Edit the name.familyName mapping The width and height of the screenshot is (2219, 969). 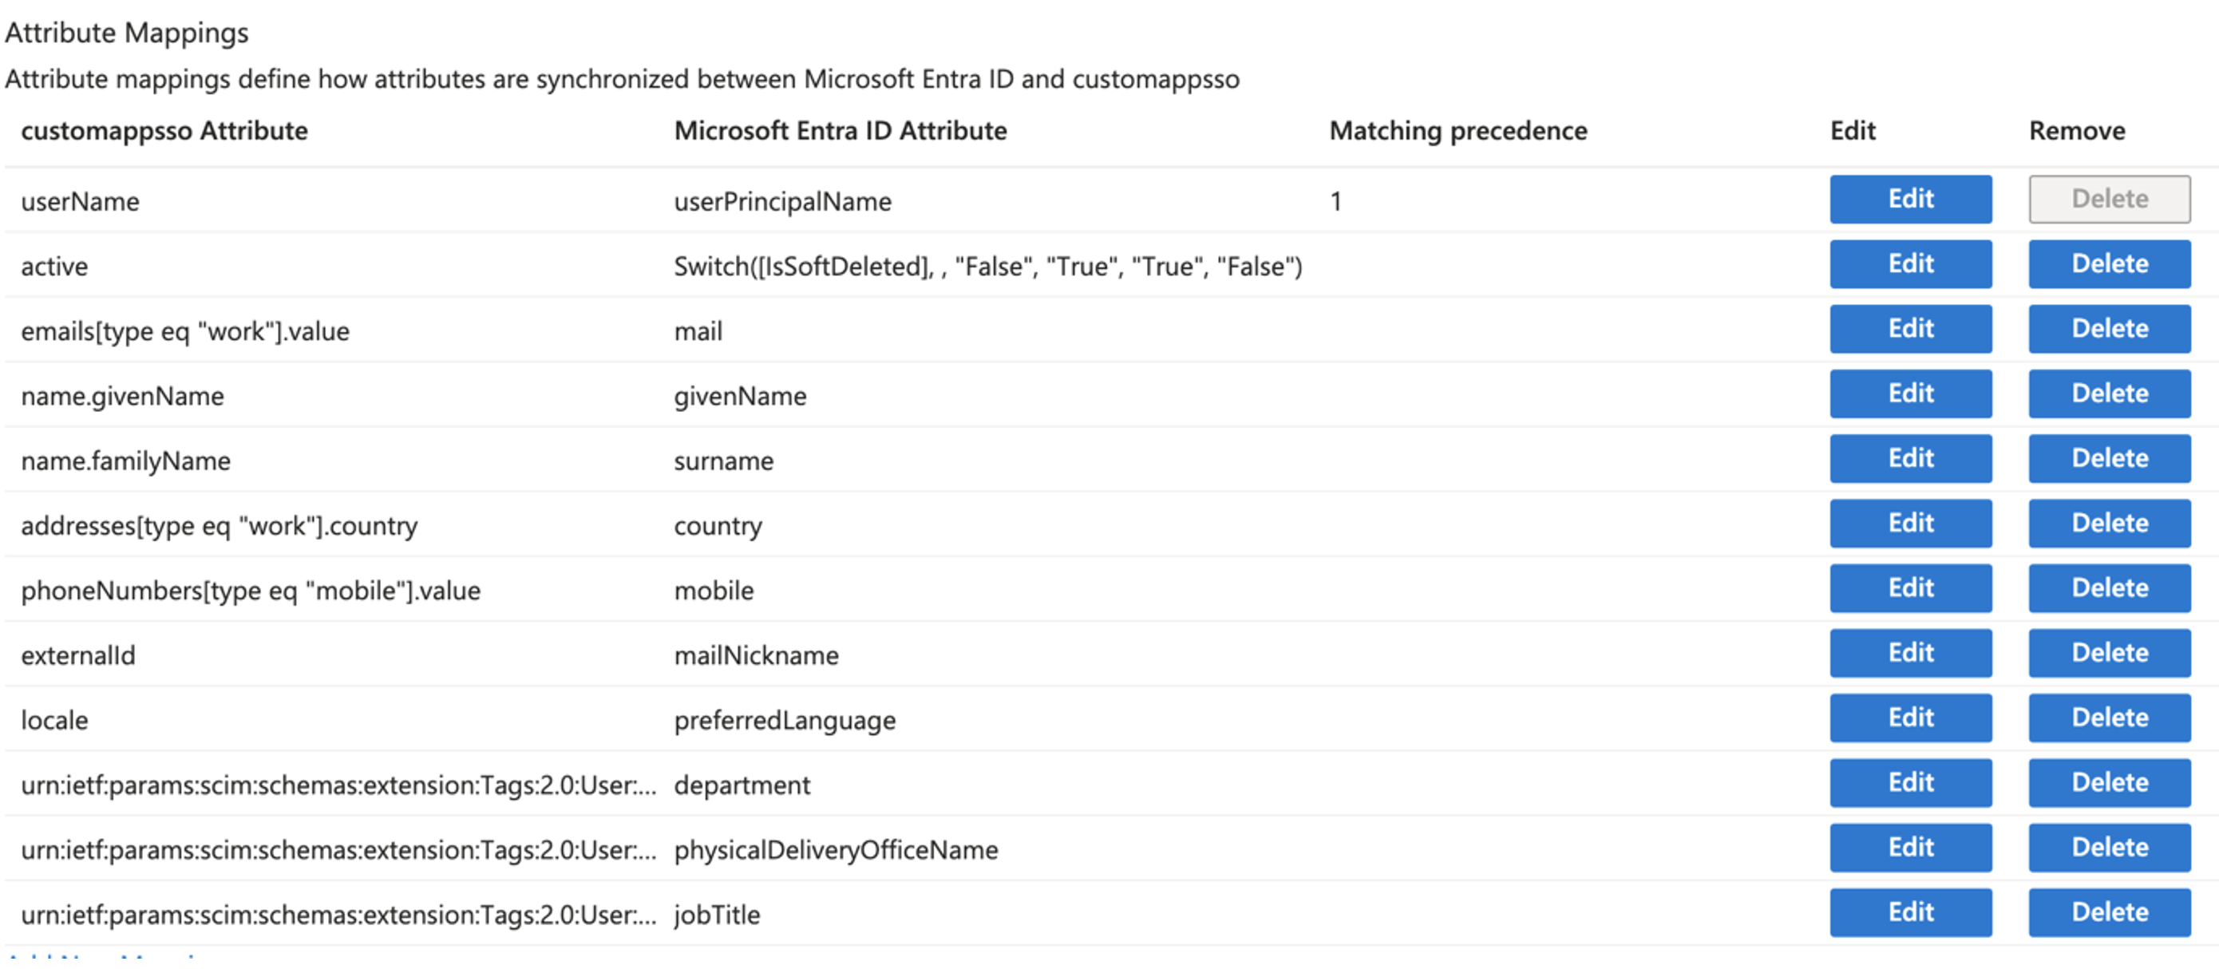pyautogui.click(x=1911, y=458)
